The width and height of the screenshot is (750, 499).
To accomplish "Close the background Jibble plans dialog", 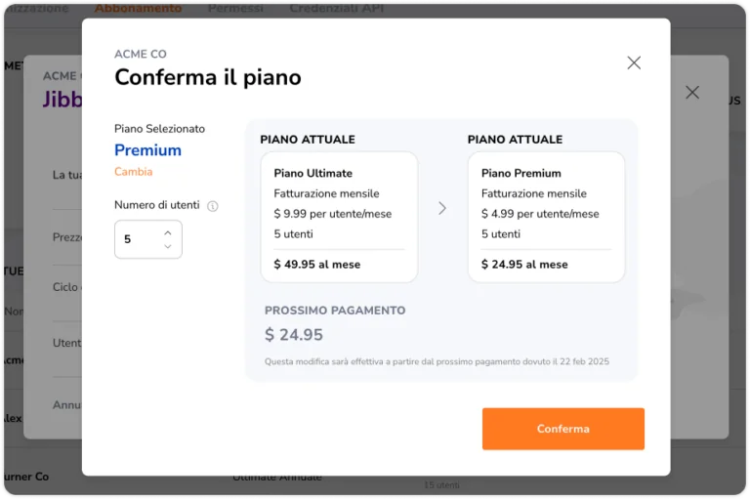I will 692,93.
